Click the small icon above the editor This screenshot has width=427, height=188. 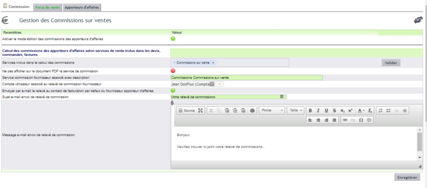point(172,102)
